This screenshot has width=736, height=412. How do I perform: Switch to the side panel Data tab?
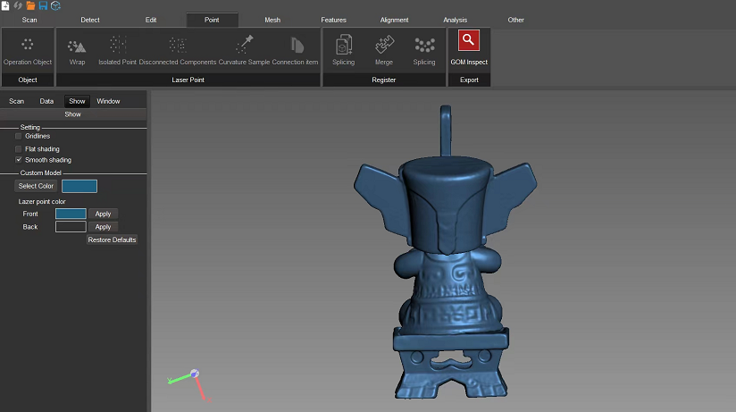point(46,101)
